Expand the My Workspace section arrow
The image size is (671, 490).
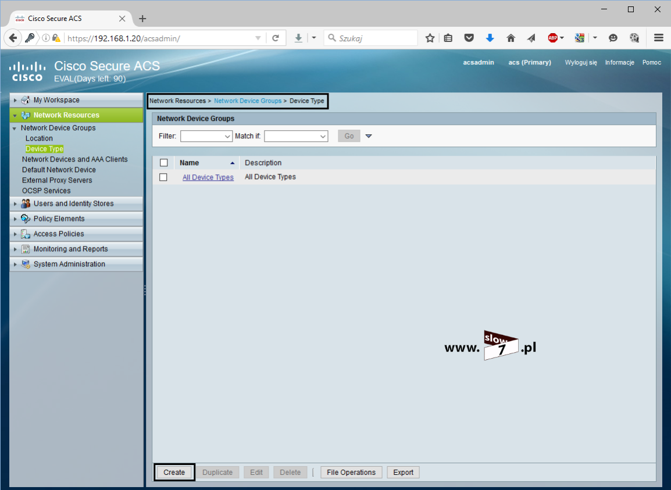[x=15, y=100]
